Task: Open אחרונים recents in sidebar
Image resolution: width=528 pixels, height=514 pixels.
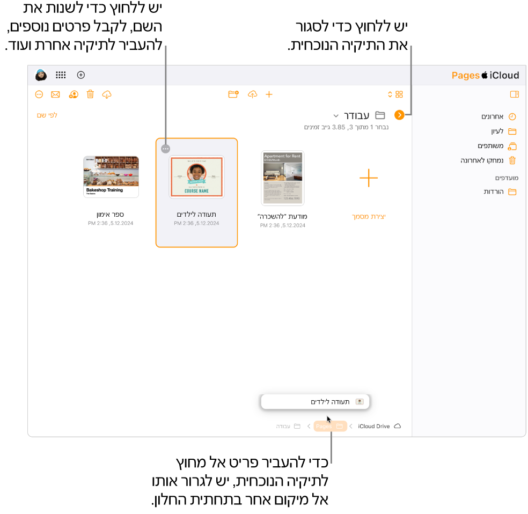Action: 498,117
